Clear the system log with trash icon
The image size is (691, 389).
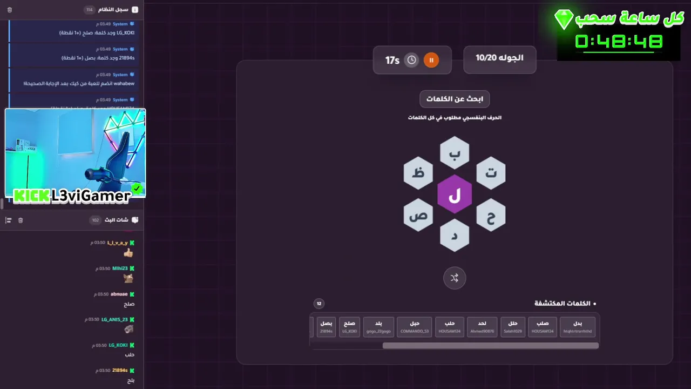click(x=10, y=10)
